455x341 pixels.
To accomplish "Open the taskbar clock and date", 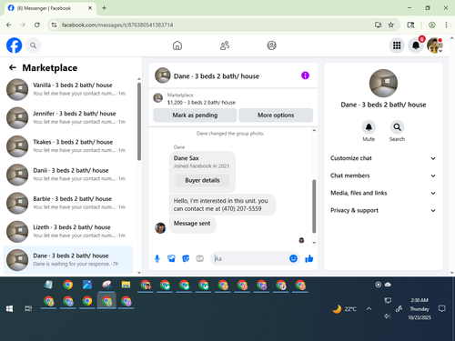I will tap(420, 308).
